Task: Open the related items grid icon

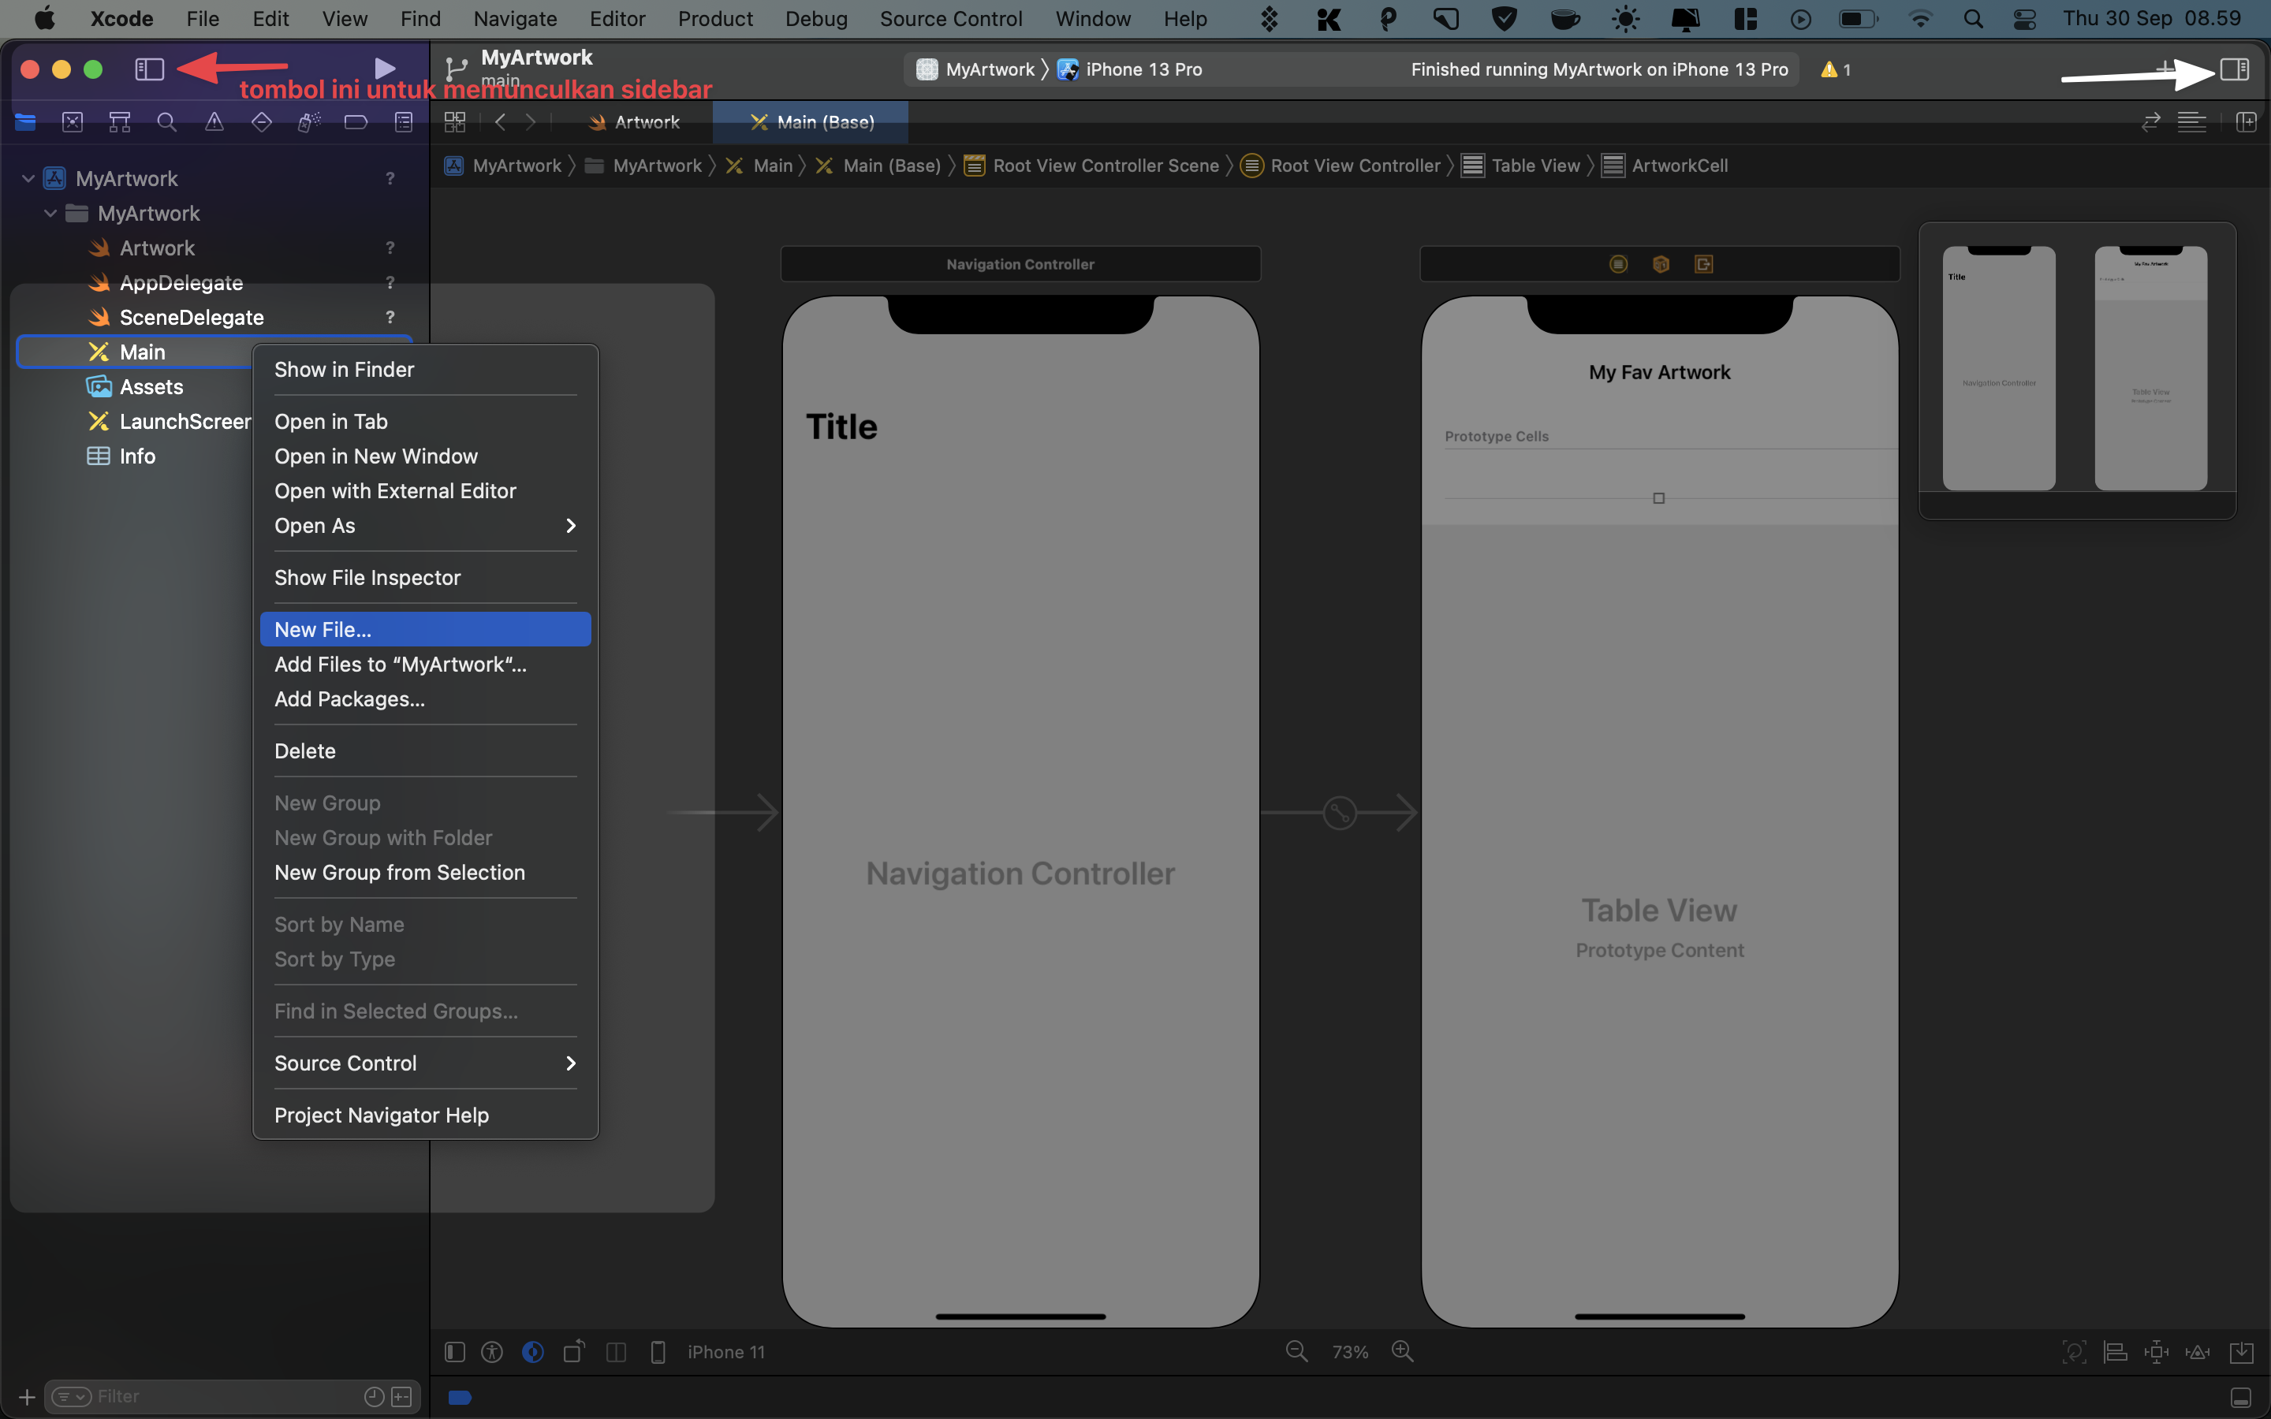Action: (455, 122)
